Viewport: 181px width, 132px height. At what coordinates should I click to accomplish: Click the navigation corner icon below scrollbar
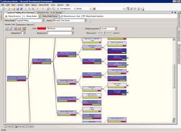(x=174, y=122)
